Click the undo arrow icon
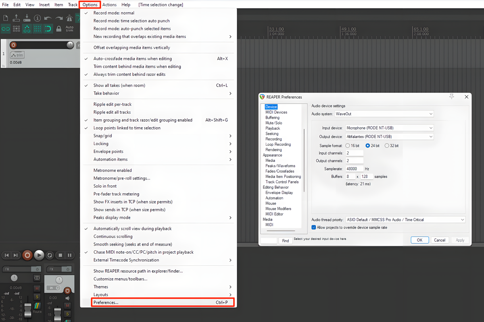 48,18
